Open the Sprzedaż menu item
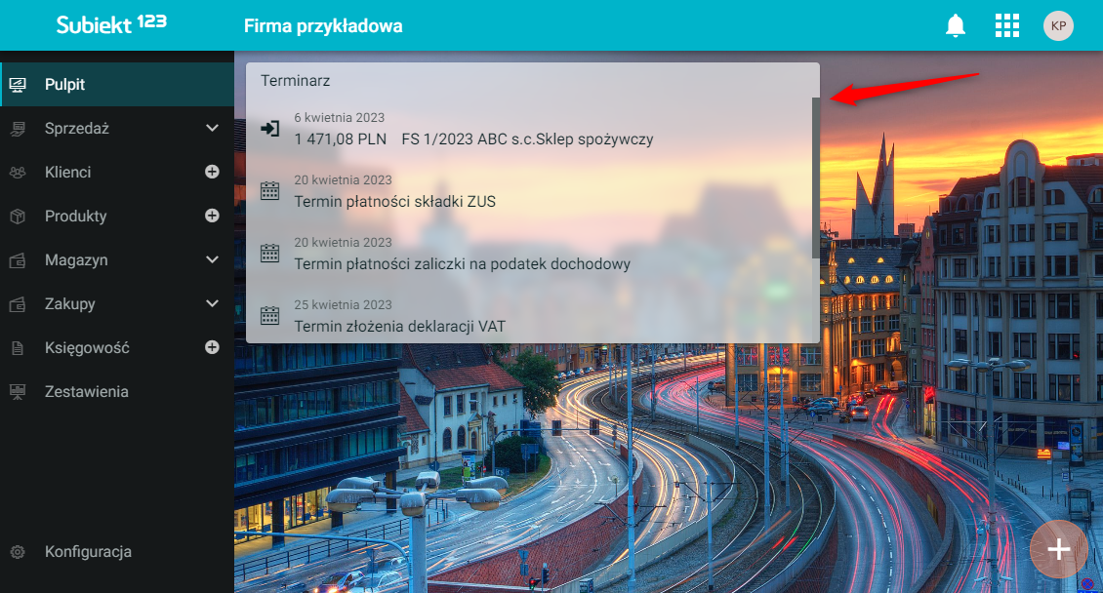 click(117, 129)
